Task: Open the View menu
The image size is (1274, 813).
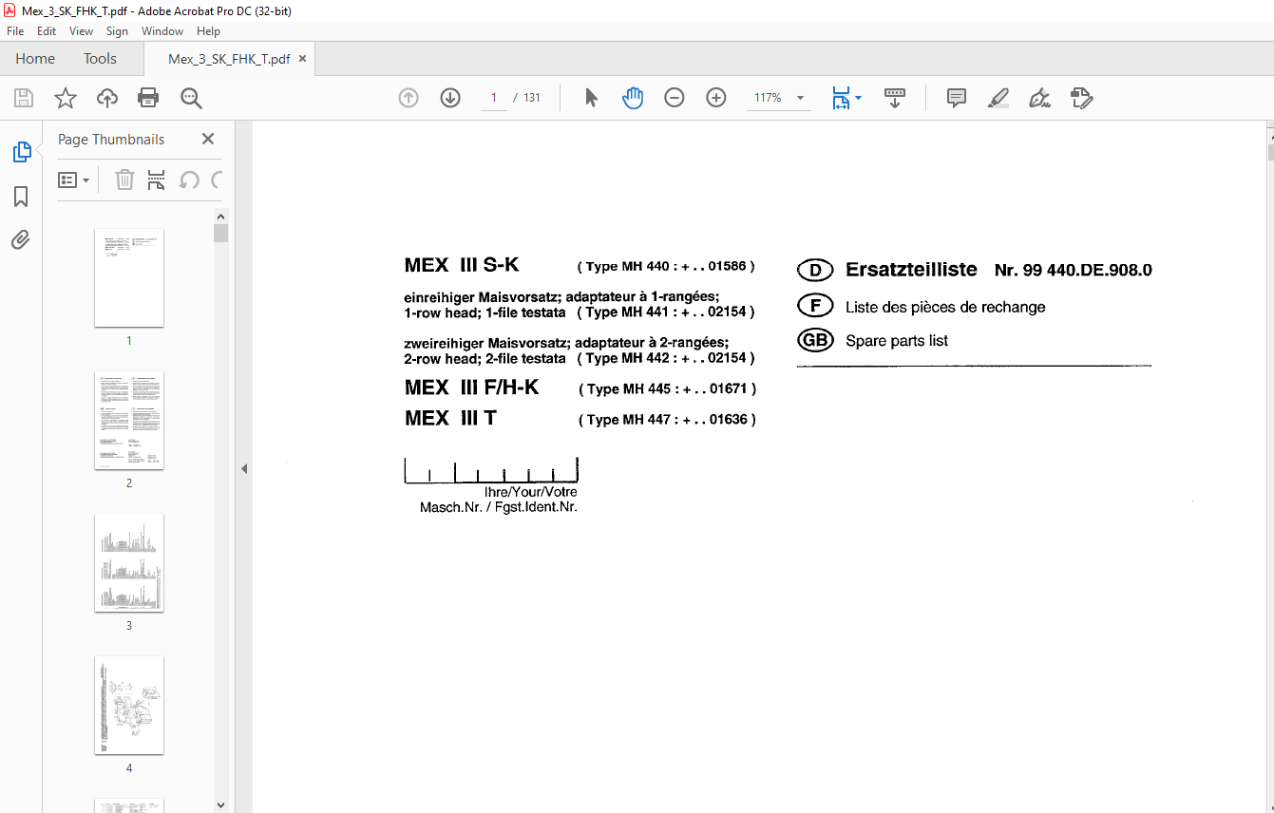Action: (x=82, y=31)
